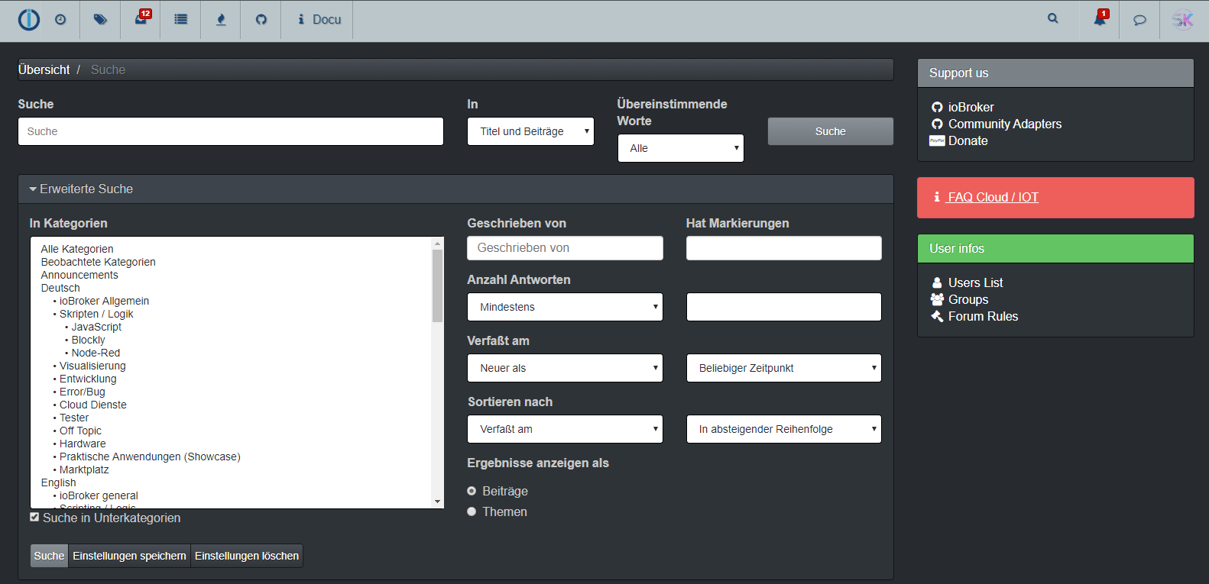Focus the main Suche text field
1209x584 pixels.
click(231, 131)
